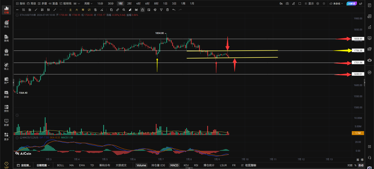Click the filter funnel icon
This screenshot has width=374, height=169.
(161, 10)
